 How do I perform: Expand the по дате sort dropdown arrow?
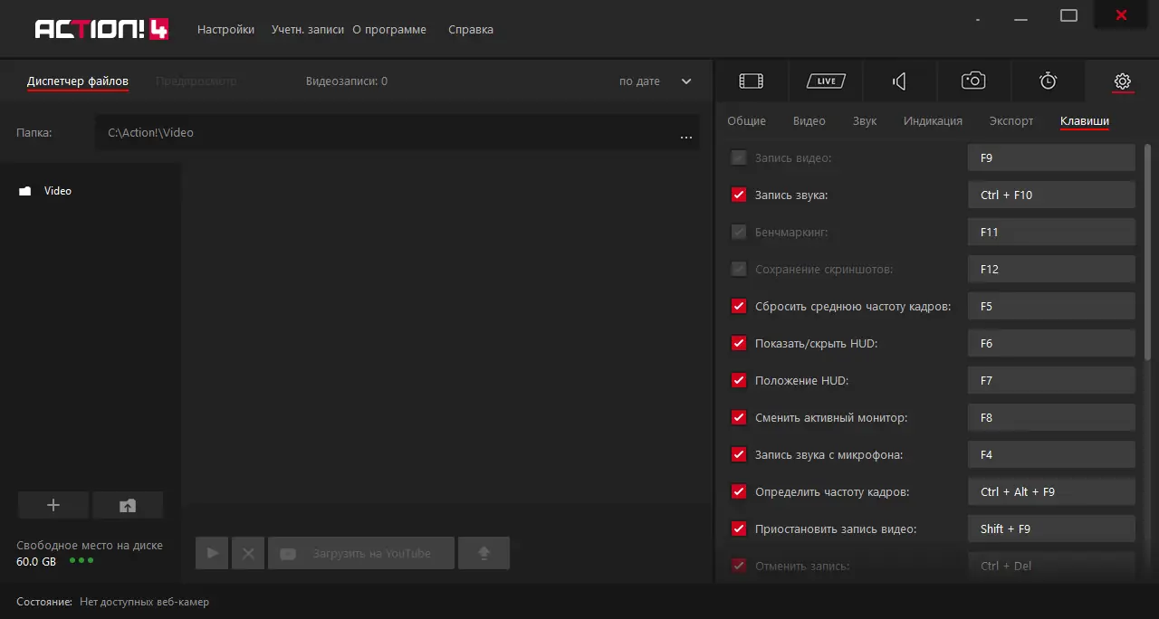[x=686, y=81]
